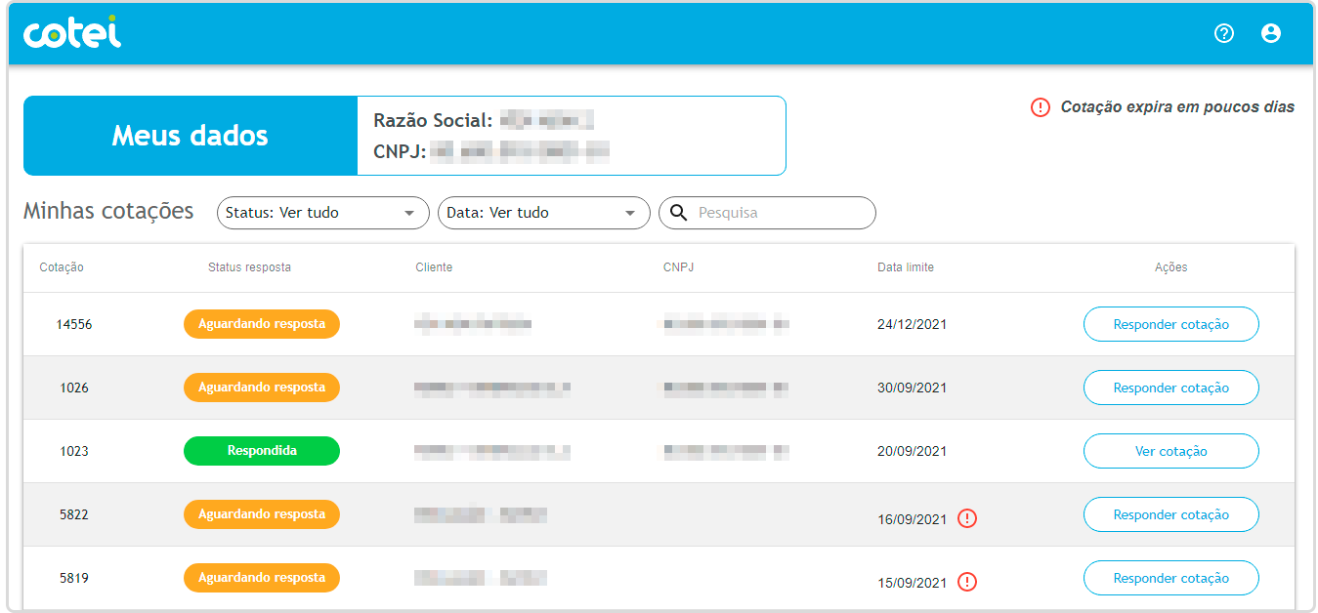Open Ver cotação for quote 1023
Screen dimensions: 1318x613
click(1170, 451)
